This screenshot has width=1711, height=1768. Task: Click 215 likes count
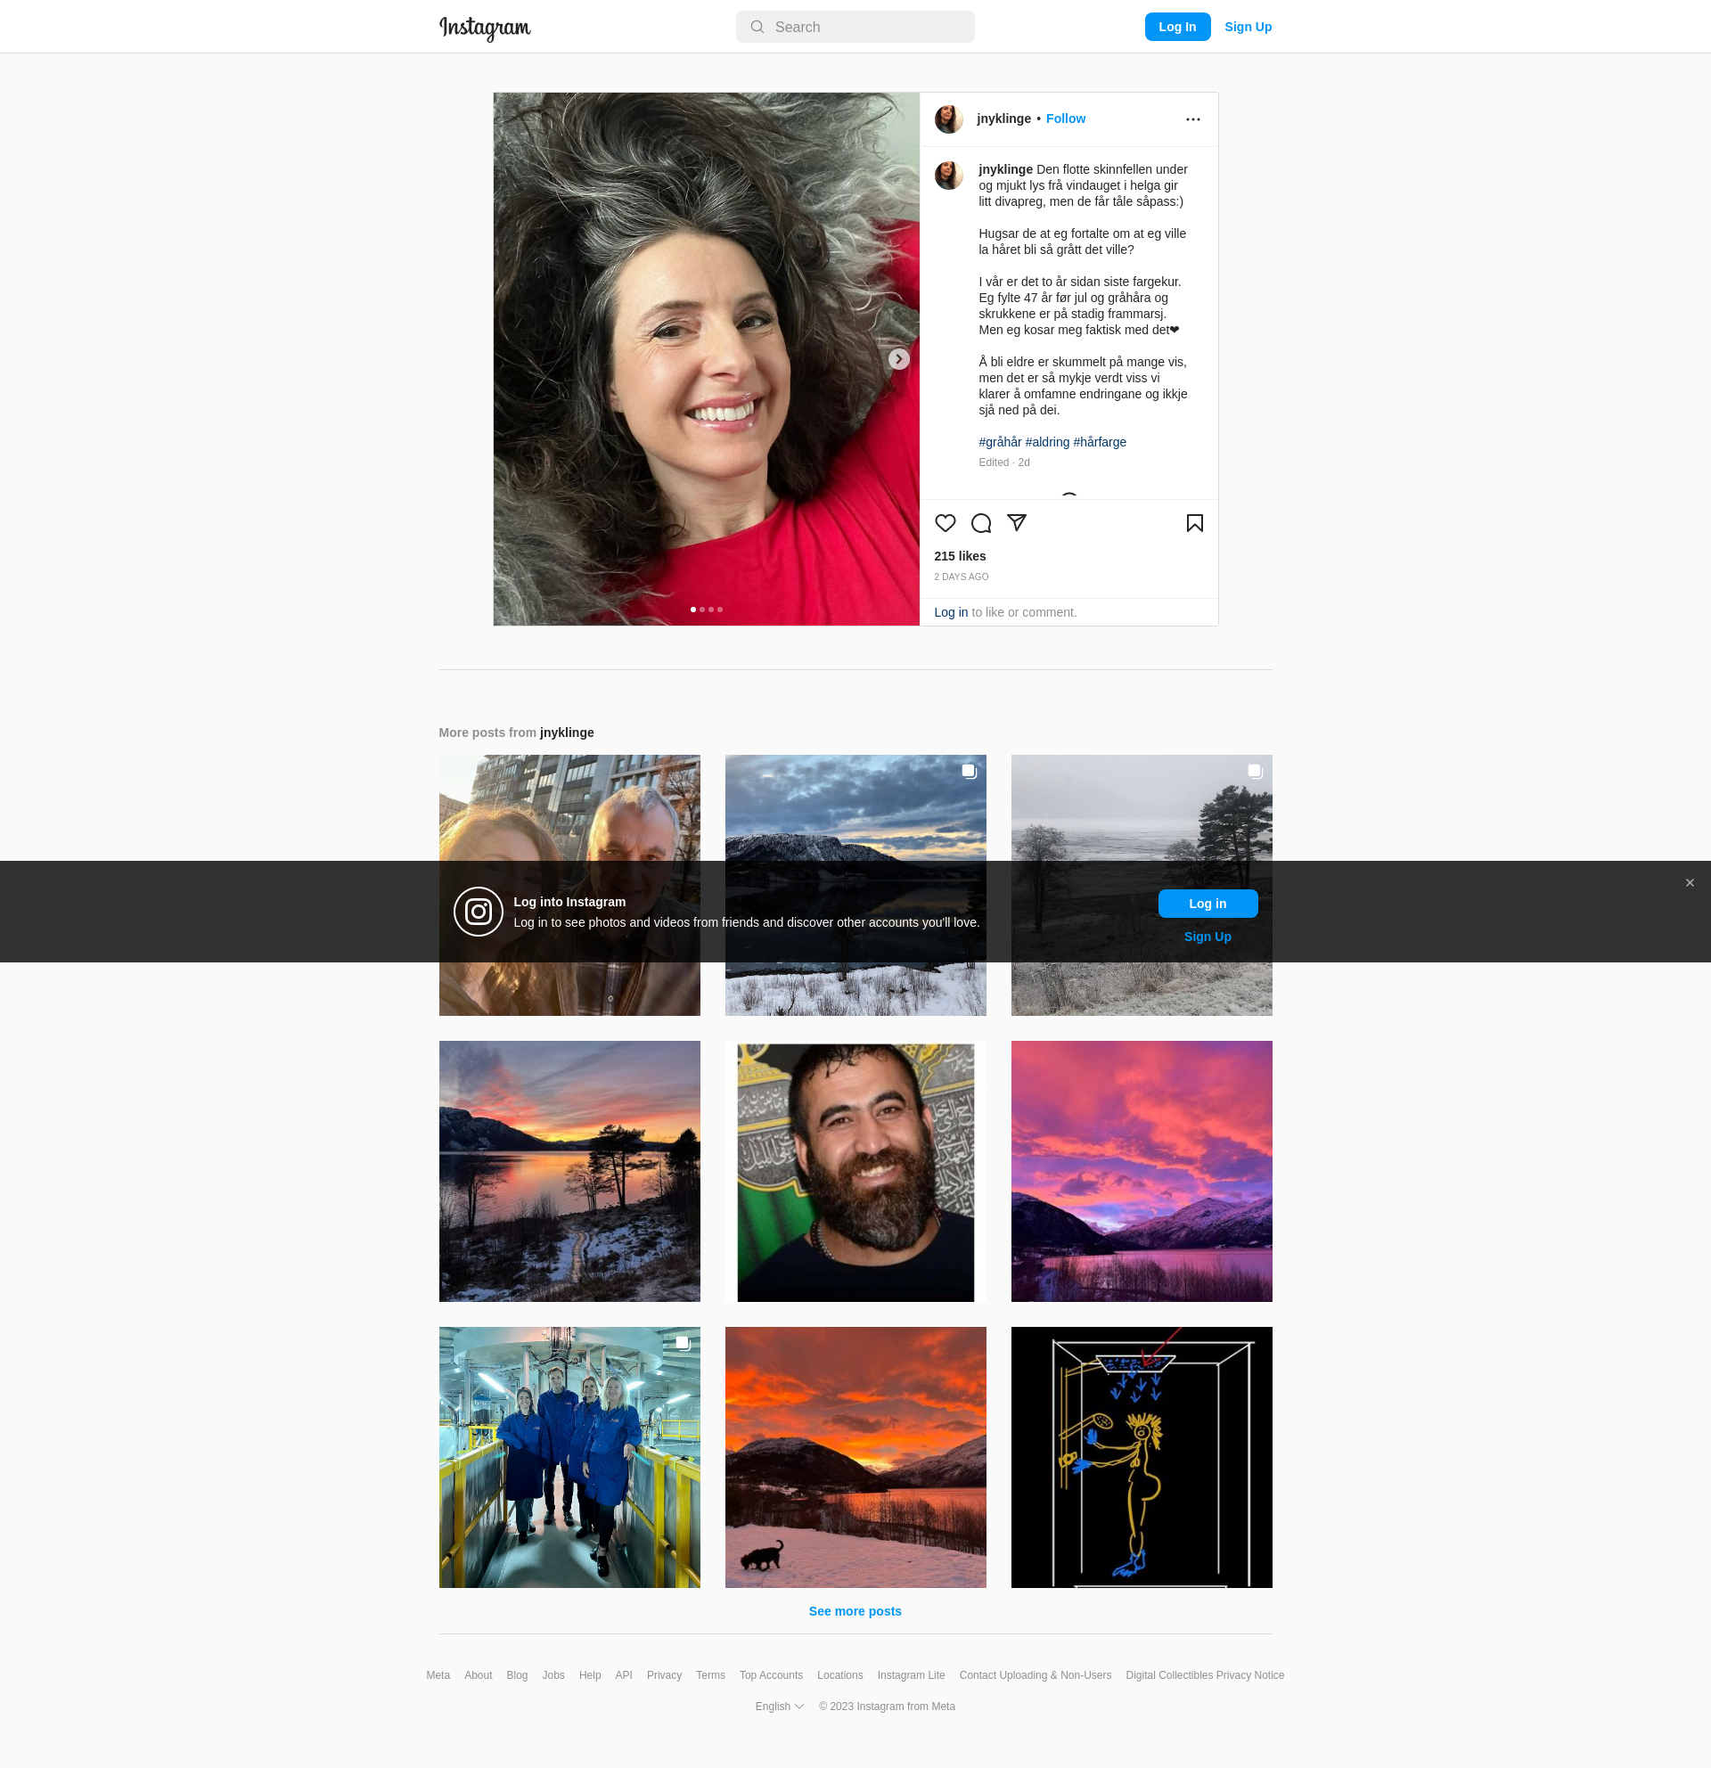coord(960,557)
